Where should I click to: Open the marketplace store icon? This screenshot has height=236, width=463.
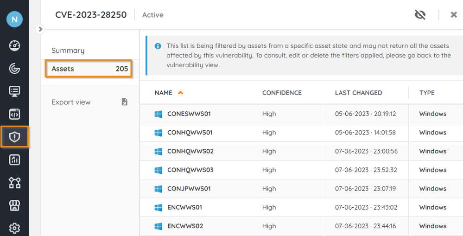14,205
